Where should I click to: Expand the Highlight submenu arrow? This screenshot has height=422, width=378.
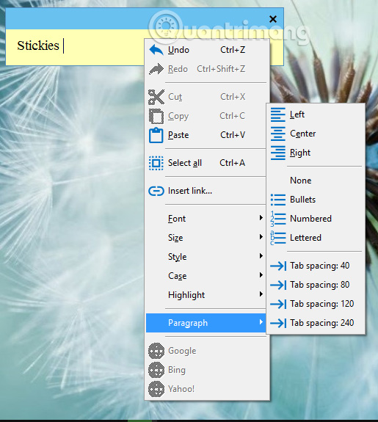261,294
